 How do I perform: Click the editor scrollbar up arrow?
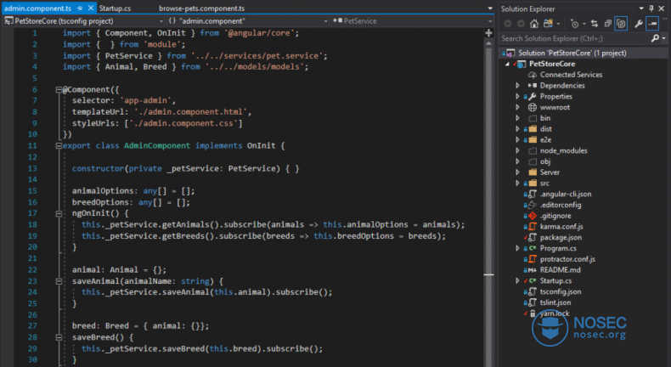(x=488, y=43)
